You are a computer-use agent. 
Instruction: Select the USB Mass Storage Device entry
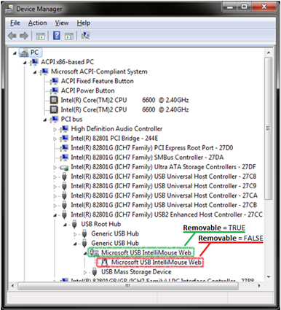pyautogui.click(x=136, y=271)
